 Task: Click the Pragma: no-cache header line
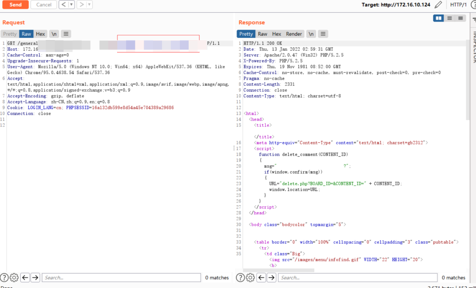pos(264,78)
